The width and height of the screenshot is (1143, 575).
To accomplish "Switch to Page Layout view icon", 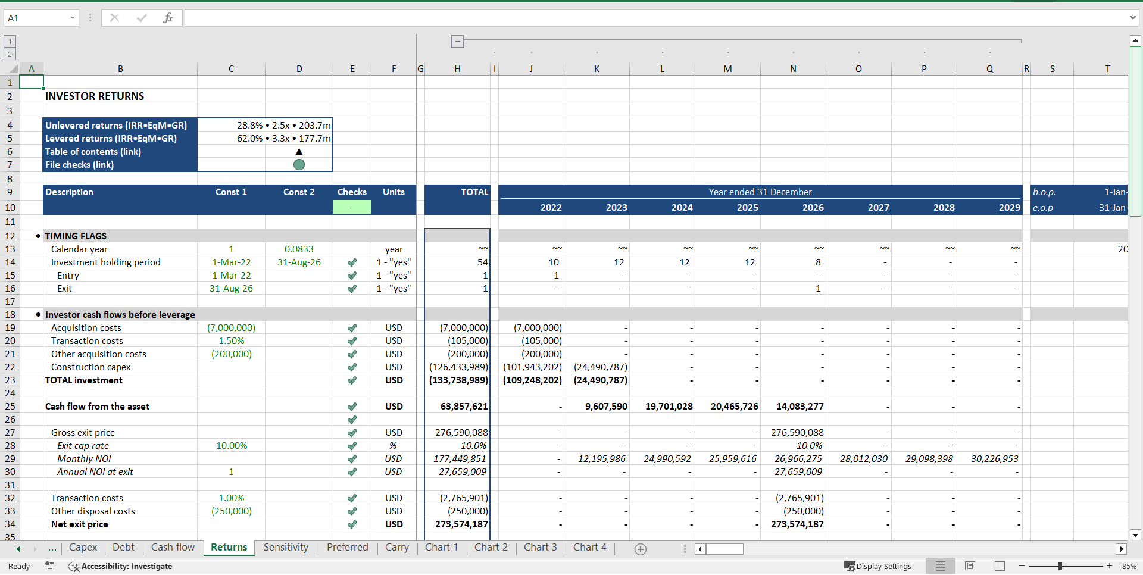I will point(970,566).
